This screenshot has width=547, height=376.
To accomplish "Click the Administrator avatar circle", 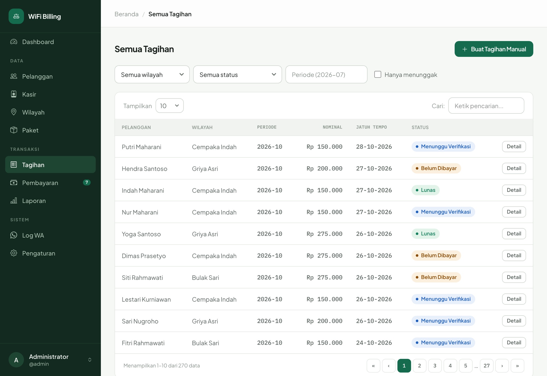I will 16,360.
